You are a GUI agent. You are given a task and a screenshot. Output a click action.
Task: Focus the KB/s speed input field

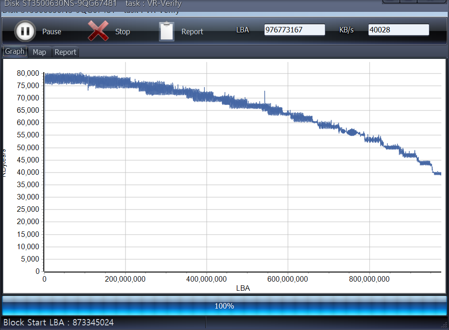pyautogui.click(x=398, y=30)
